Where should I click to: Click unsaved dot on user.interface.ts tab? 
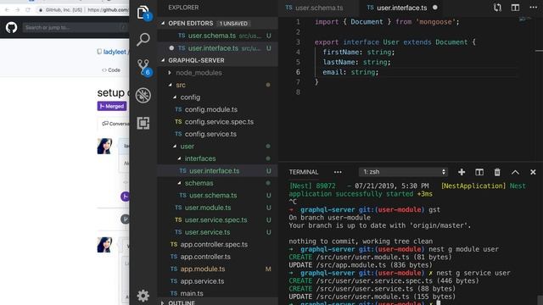pos(435,8)
